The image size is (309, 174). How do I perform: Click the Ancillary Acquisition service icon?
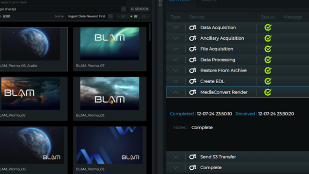pyautogui.click(x=192, y=38)
